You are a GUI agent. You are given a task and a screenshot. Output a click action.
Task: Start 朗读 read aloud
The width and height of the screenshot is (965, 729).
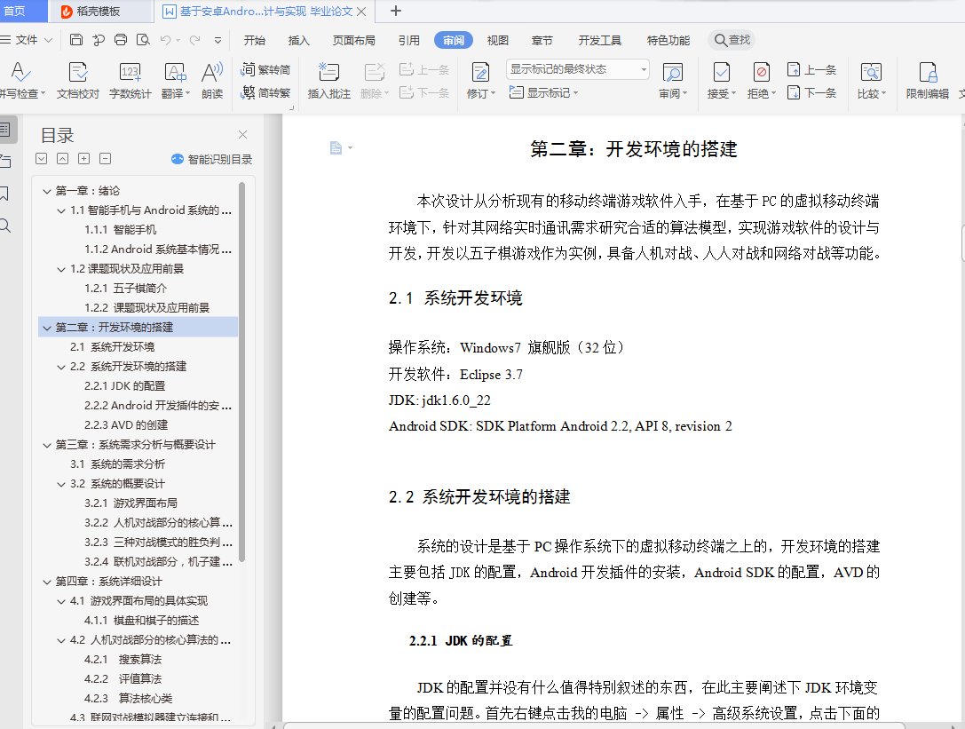click(212, 80)
